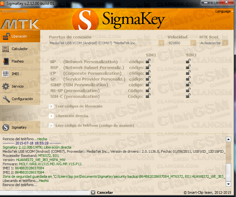Click the log scrollbar down arrow
Image resolution: width=236 pixels, height=197 pixels.
228,184
